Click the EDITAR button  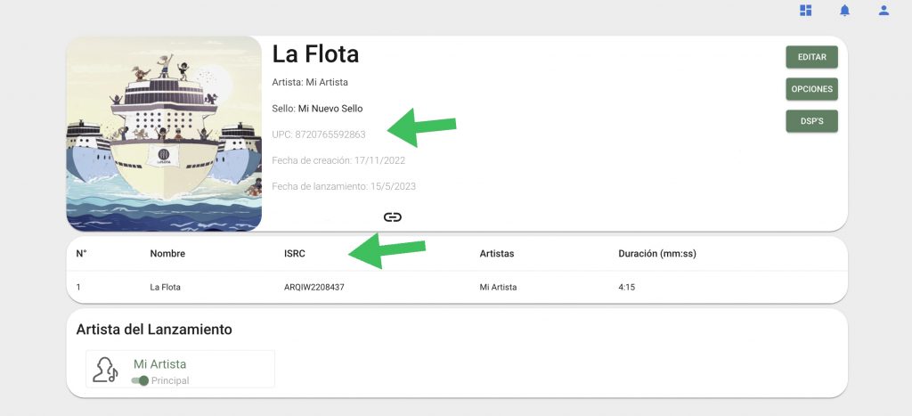tap(812, 57)
